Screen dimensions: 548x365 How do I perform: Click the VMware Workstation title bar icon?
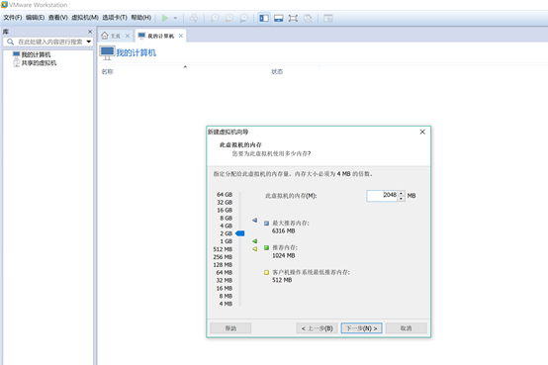4,5
